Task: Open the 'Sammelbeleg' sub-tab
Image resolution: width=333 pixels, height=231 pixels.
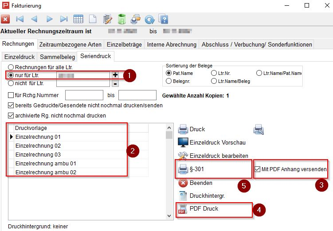Action: [57, 57]
